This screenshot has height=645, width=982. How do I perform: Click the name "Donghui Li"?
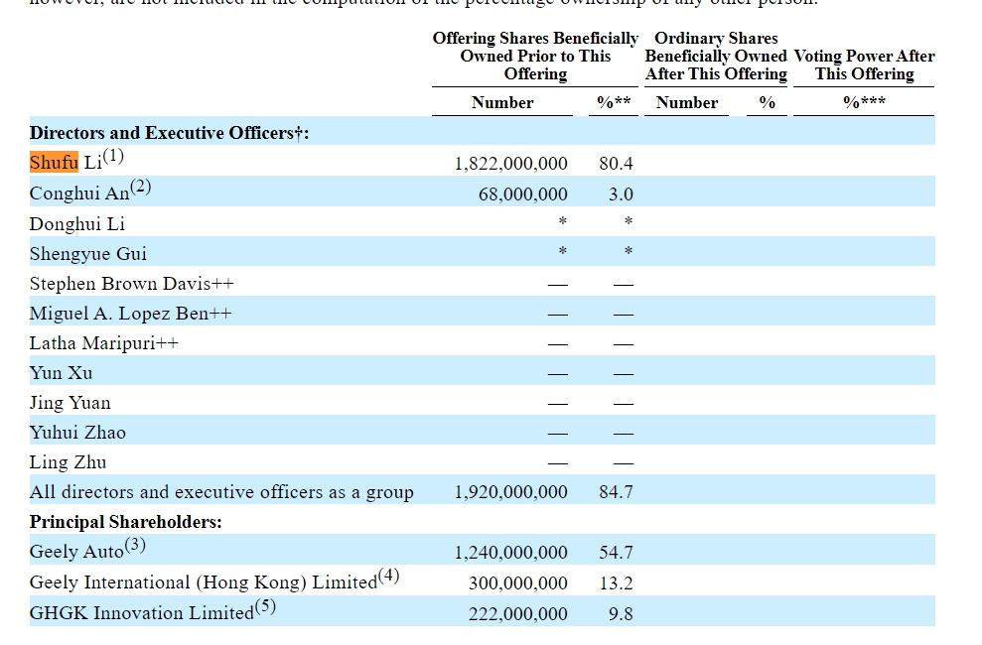pos(77,223)
